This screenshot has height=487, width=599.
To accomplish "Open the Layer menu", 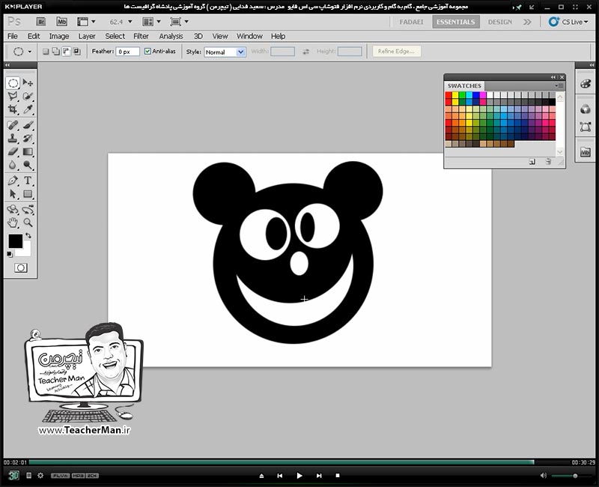I will pyautogui.click(x=87, y=36).
